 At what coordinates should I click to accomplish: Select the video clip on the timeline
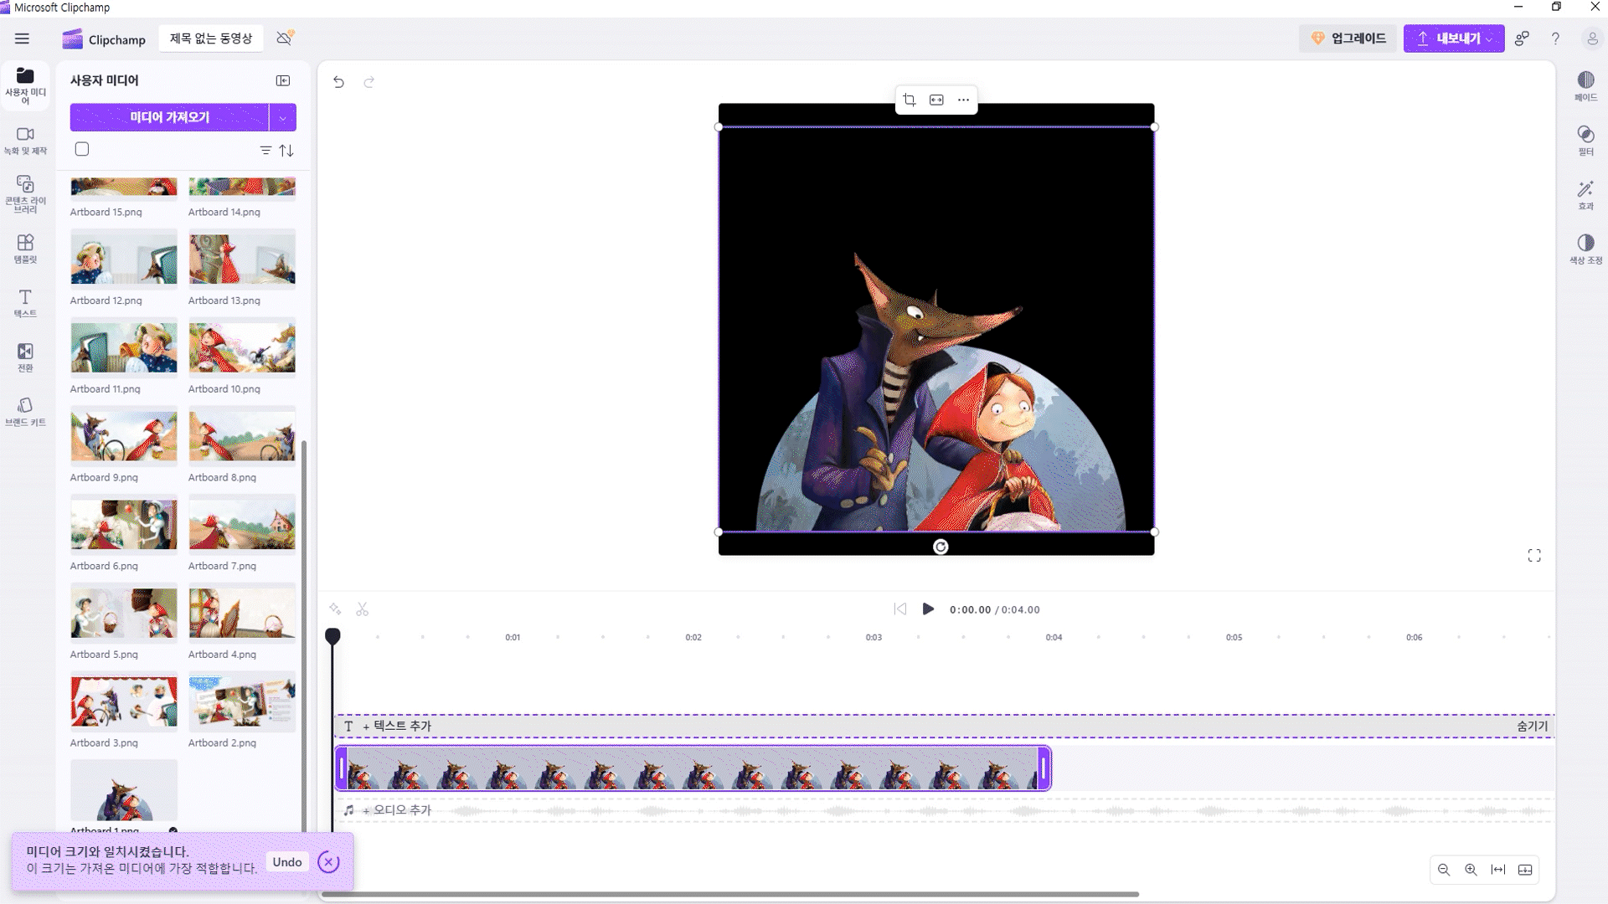point(693,768)
